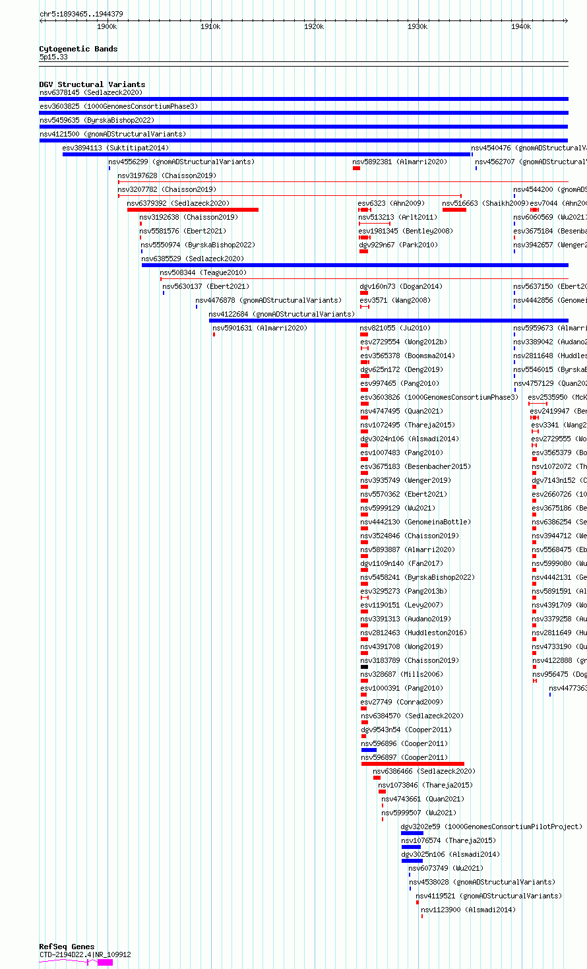Select the nsv3207782 (Chaisson2019) label

167,189
